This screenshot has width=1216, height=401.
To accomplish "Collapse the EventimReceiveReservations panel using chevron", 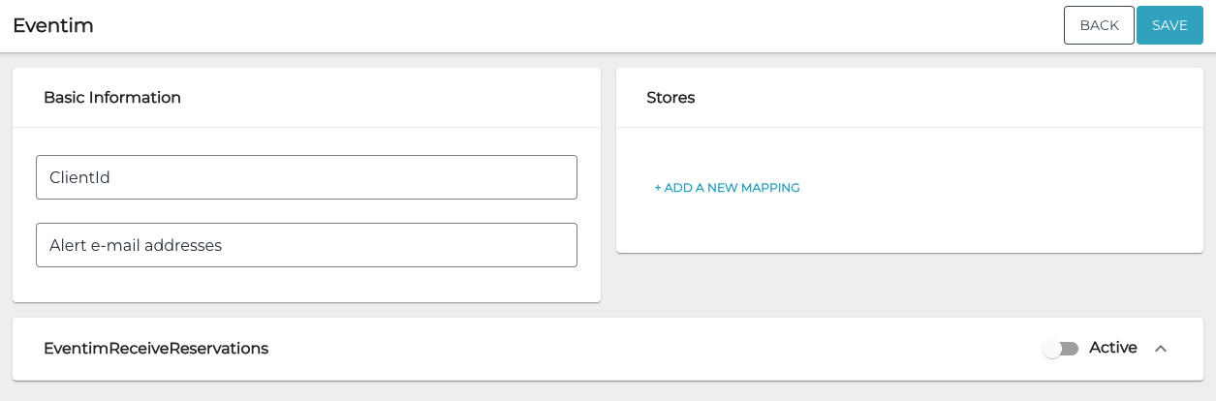I will point(1161,349).
